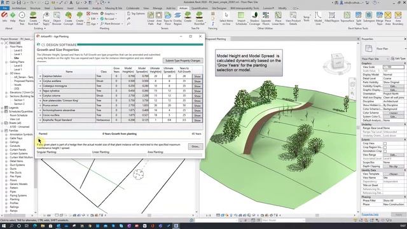Open the Massing & Site ribbon tab

click(114, 8)
